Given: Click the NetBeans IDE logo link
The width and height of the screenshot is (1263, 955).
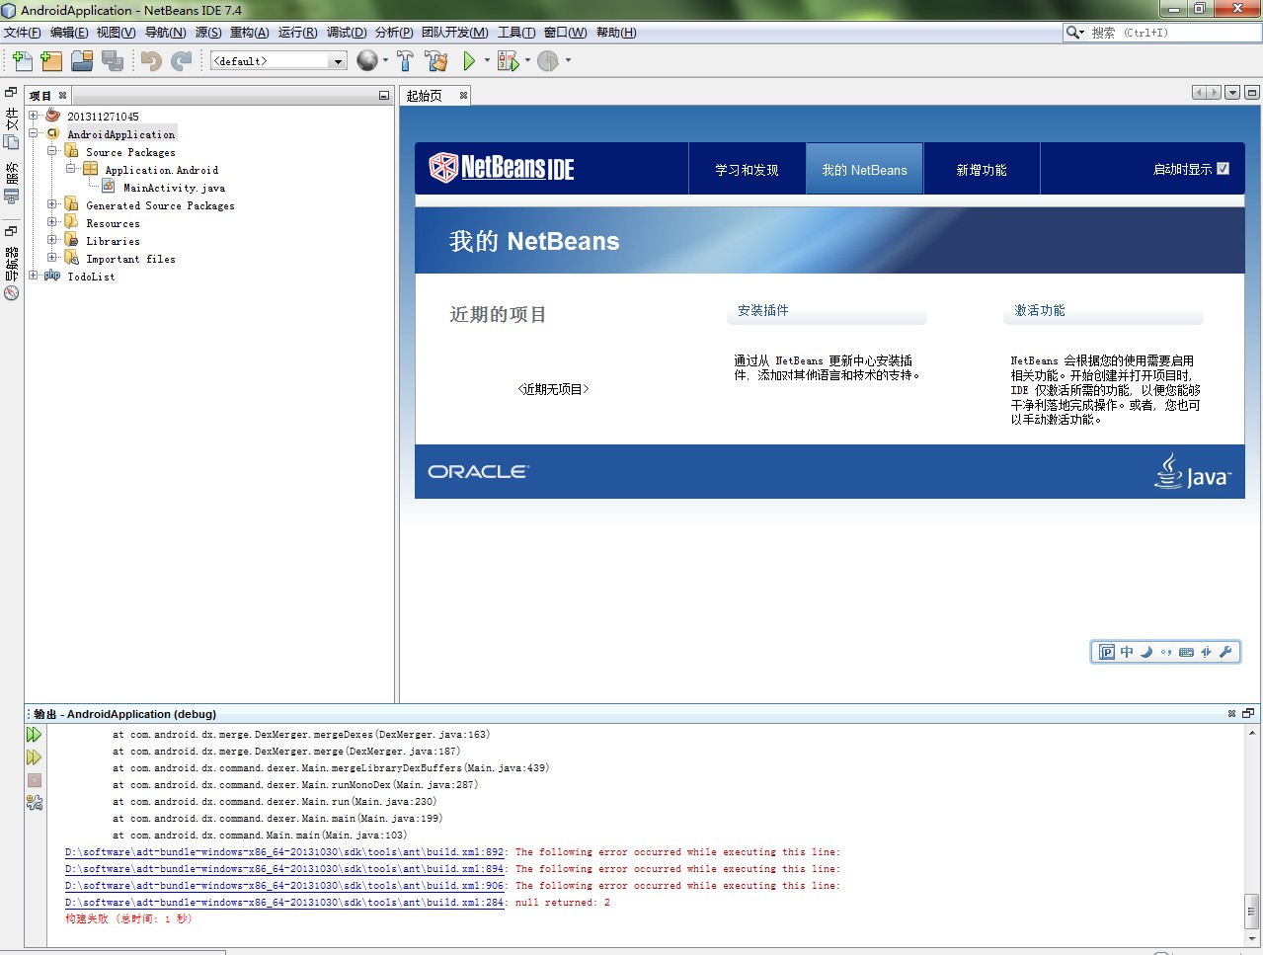Looking at the screenshot, I should tap(502, 168).
